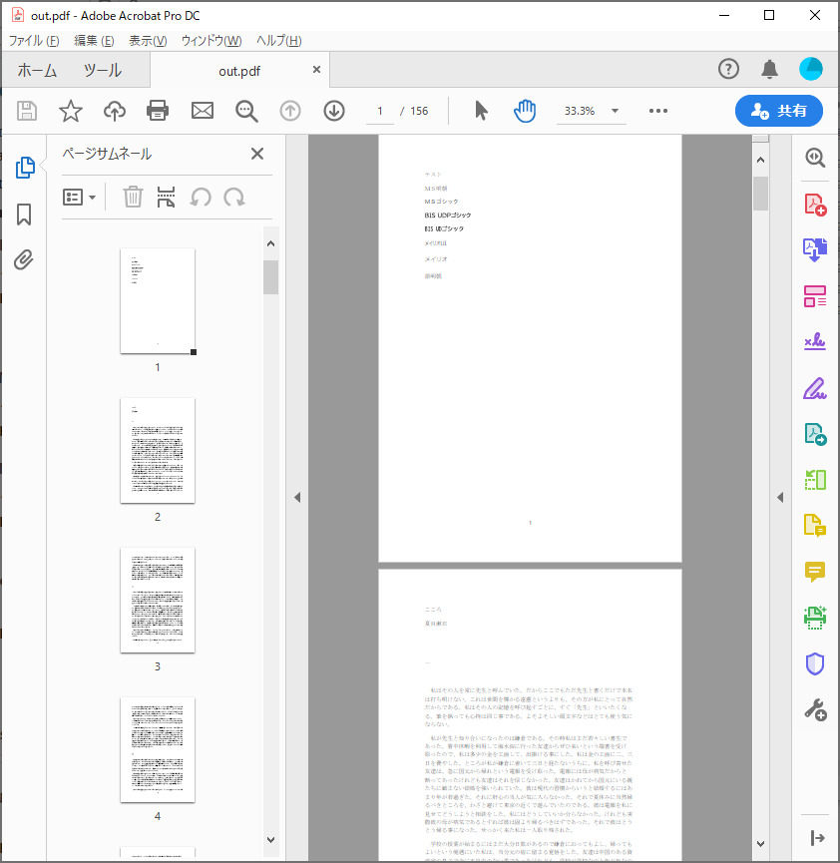The image size is (840, 863).
Task: Select page 1 thumbnail
Action: tap(158, 300)
